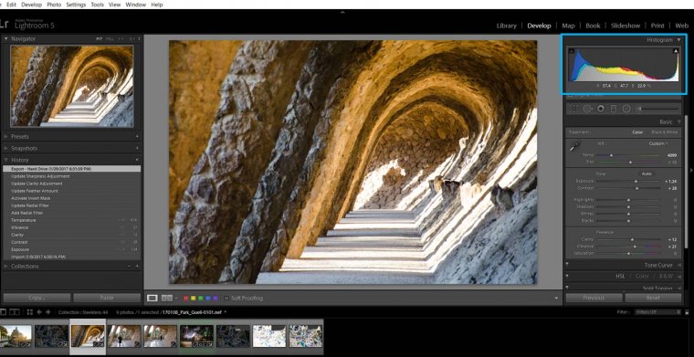The image size is (694, 357).
Task: Open the Filters Off dropdown
Action: 657,312
